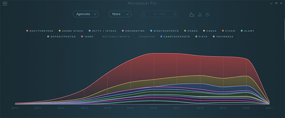285x118 pixels.
Task: Click the 2013 x-axis label
Action: click(x=84, y=108)
